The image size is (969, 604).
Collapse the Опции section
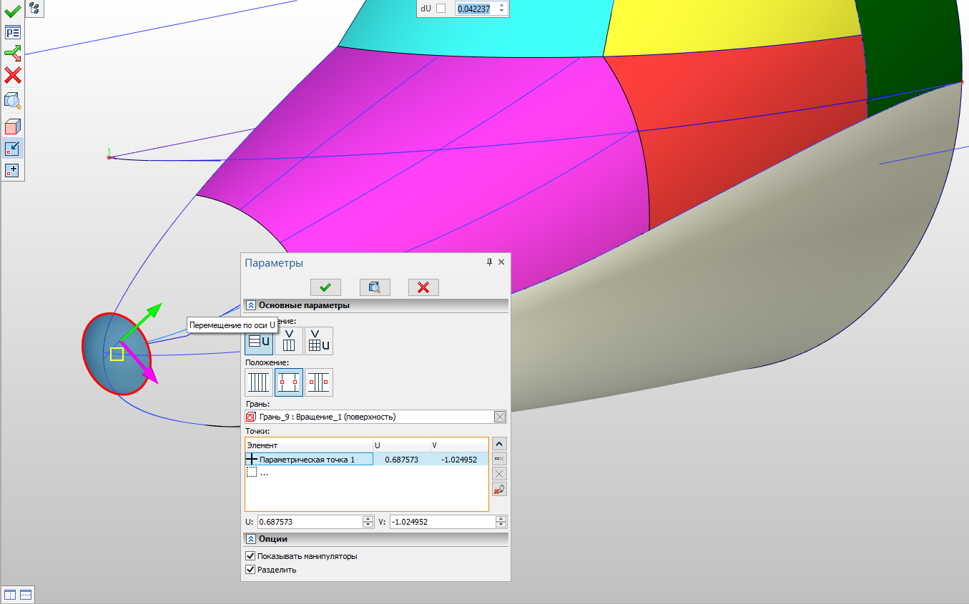pos(250,539)
